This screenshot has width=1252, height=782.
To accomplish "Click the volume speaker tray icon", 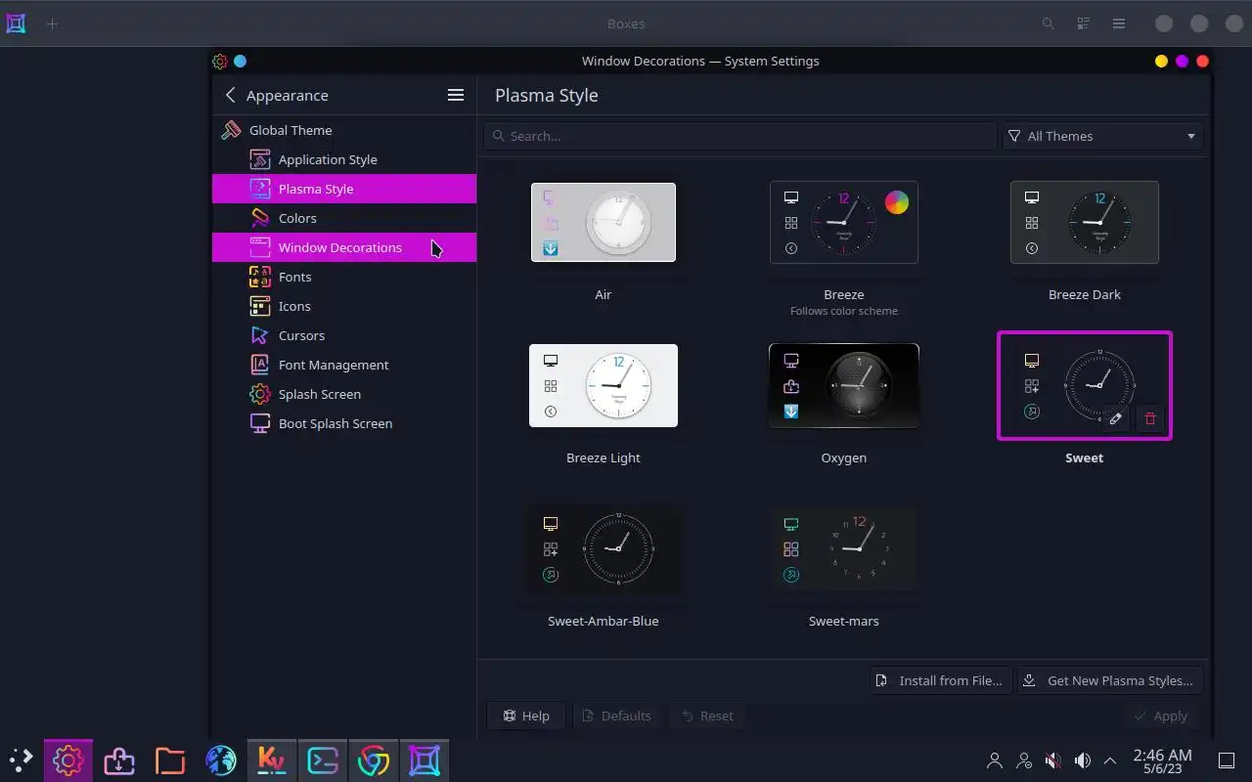I will [x=1082, y=760].
